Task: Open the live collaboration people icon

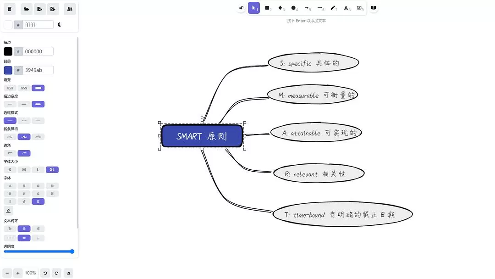Action: point(70,9)
